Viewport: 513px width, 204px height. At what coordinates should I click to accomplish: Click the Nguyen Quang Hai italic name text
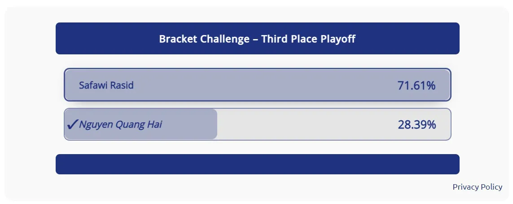point(120,125)
